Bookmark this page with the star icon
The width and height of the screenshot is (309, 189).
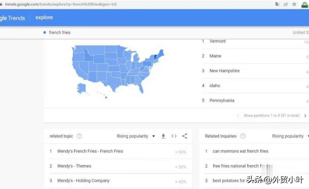(x=294, y=4)
